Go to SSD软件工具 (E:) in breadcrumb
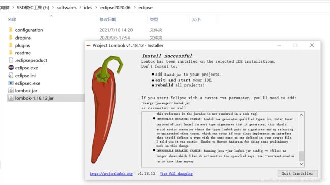The height and width of the screenshot is (185, 330). click(33, 8)
